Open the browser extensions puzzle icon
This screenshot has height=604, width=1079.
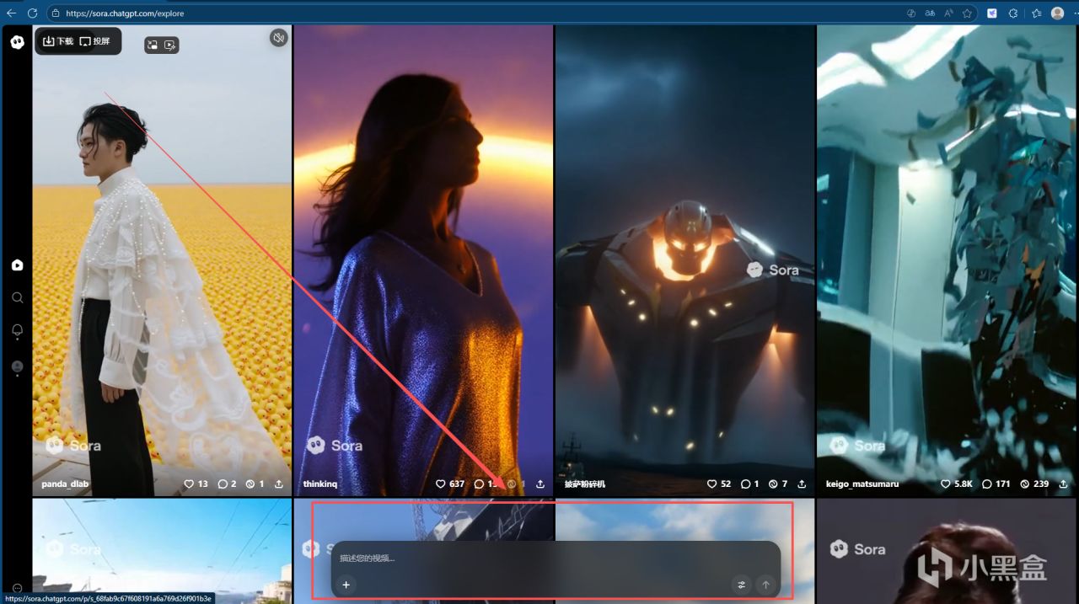(1013, 13)
